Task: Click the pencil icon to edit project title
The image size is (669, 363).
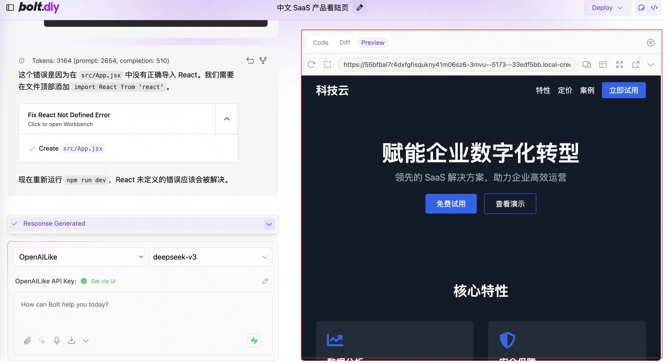Action: [x=360, y=8]
